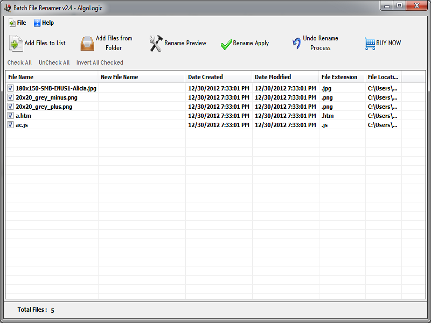Click the Add Files from Folder icon

pos(87,43)
